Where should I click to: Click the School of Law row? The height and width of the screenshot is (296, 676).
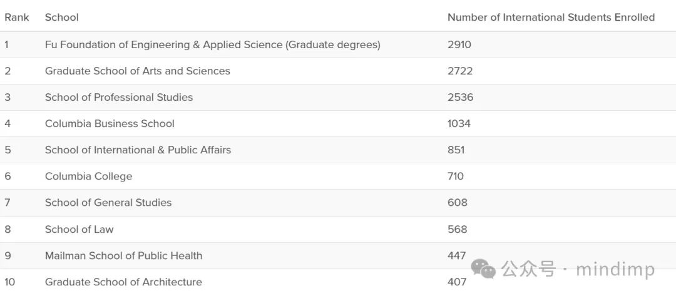click(x=338, y=229)
